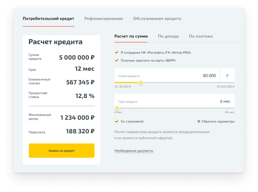
Task: Click the yellow Заявка на кредит button
Action: pyautogui.click(x=61, y=151)
